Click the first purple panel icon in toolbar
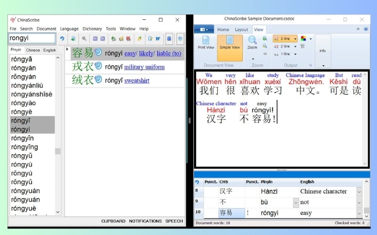This screenshot has width=377, height=235. point(95,39)
